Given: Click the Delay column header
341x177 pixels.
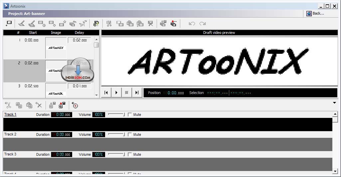Looking at the screenshot, I should click(x=80, y=33).
